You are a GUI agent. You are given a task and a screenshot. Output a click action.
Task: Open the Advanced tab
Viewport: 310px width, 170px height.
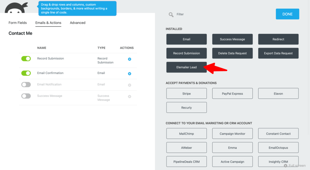77,23
